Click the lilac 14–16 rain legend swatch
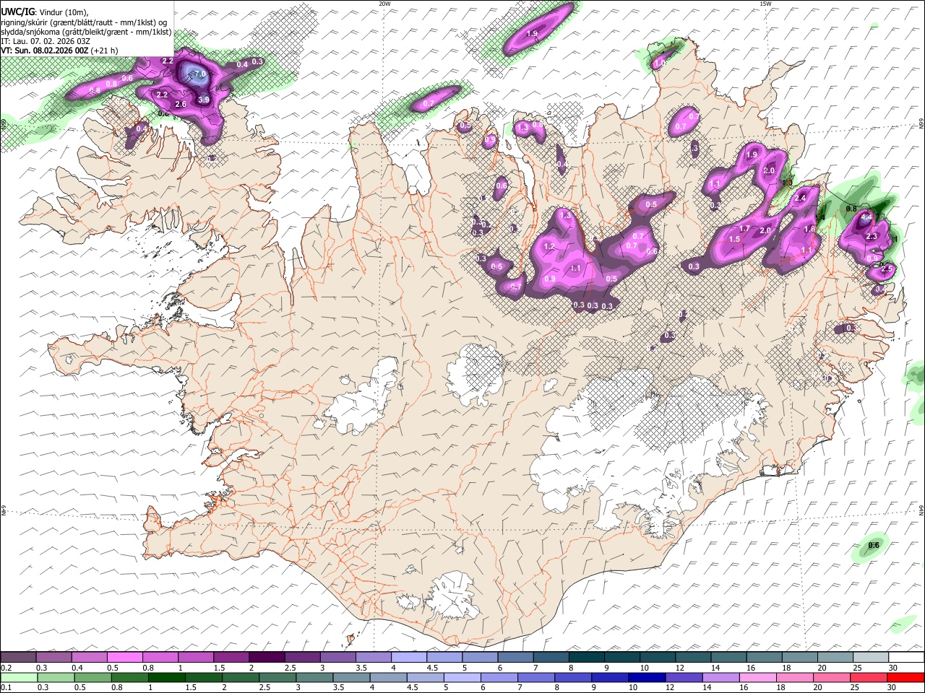The image size is (925, 693). coord(721,677)
